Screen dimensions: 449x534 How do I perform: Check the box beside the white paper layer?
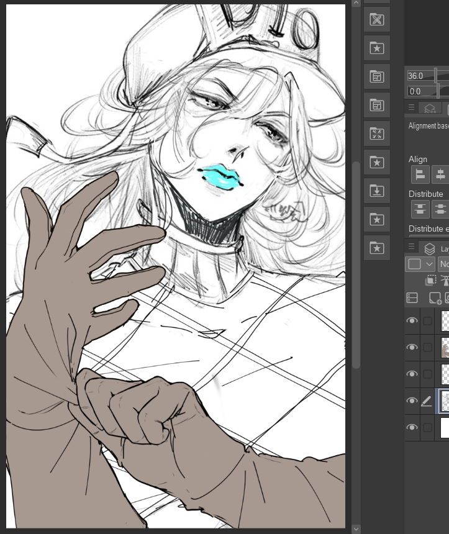pyautogui.click(x=427, y=427)
